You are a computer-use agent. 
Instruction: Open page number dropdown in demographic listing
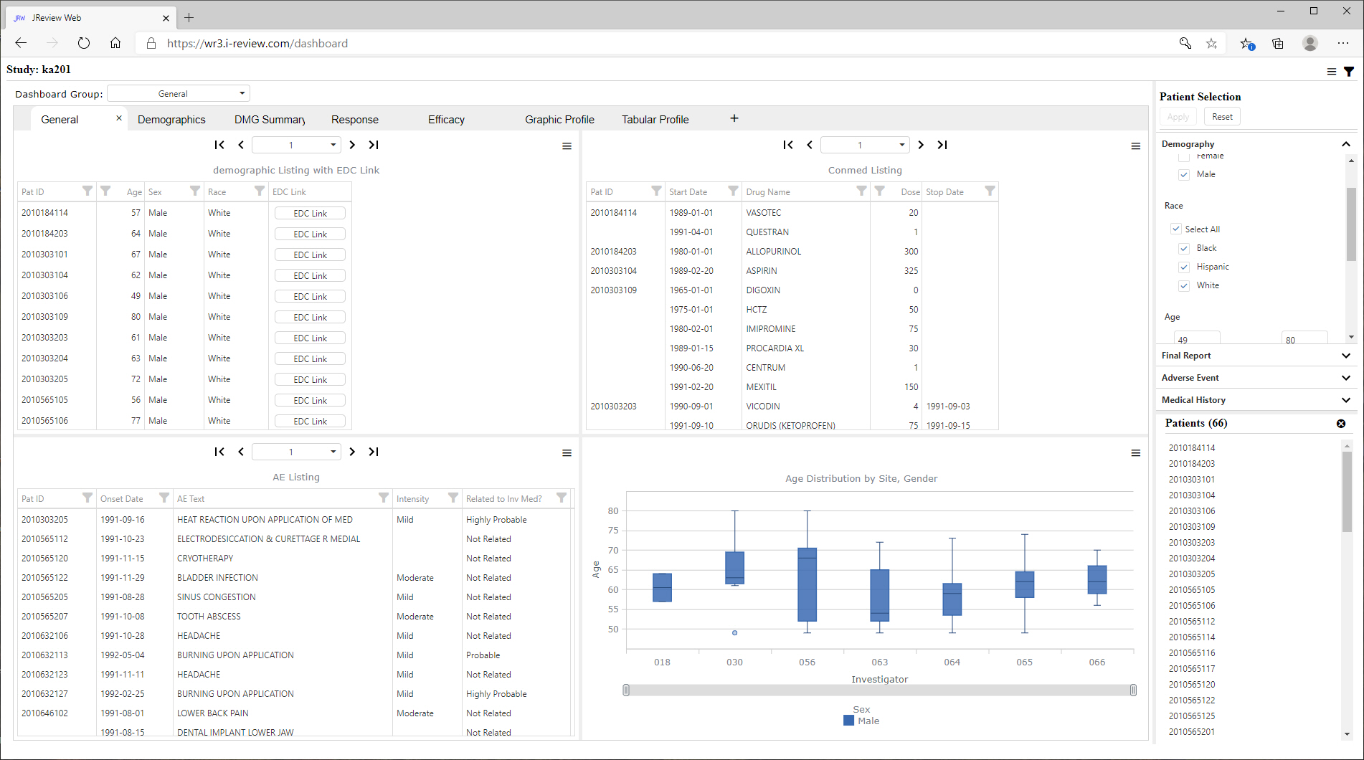pyautogui.click(x=296, y=145)
